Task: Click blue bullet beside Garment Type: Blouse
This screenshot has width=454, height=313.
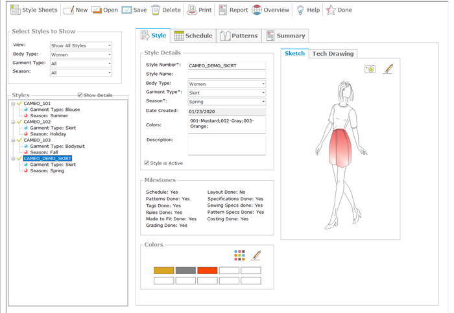Action: click(26, 110)
